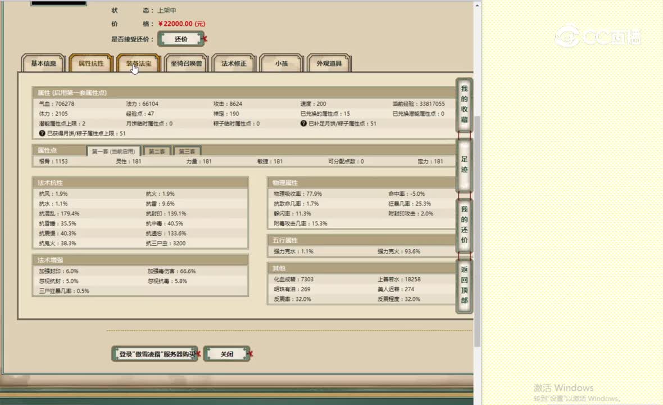Click the 状态: 上架中 text
663x405 pixels.
tap(144, 10)
